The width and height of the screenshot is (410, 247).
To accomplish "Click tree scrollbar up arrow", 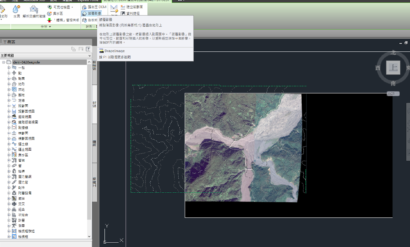I will point(89,62).
